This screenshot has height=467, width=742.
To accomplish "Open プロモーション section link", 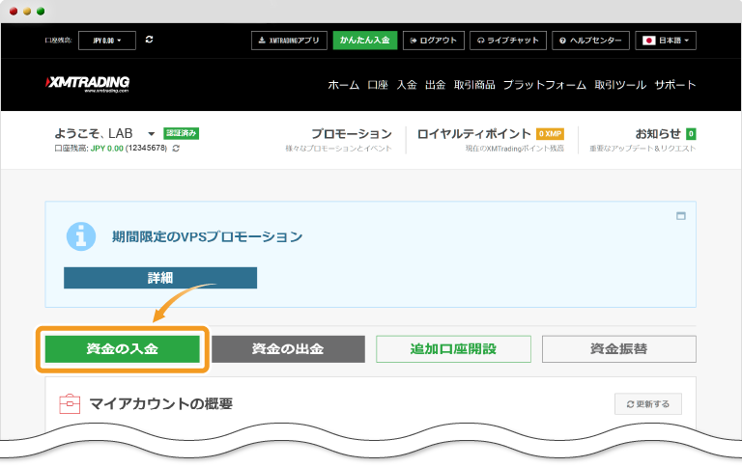I will click(x=352, y=134).
